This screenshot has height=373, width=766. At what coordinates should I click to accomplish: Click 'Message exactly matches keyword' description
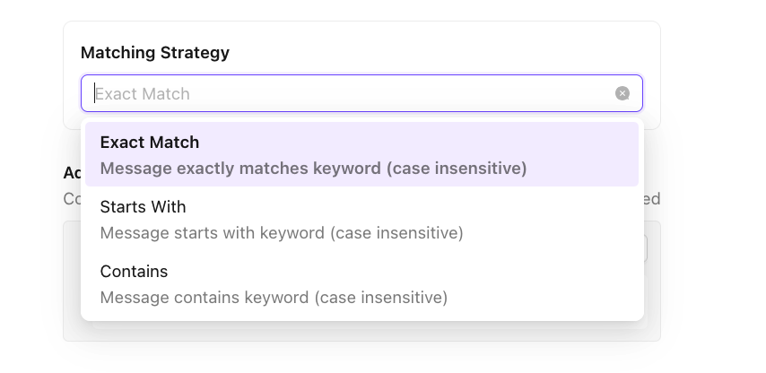pyautogui.click(x=313, y=169)
